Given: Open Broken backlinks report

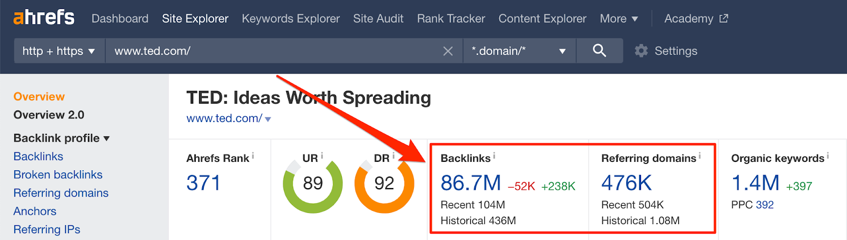Looking at the screenshot, I should point(58,174).
